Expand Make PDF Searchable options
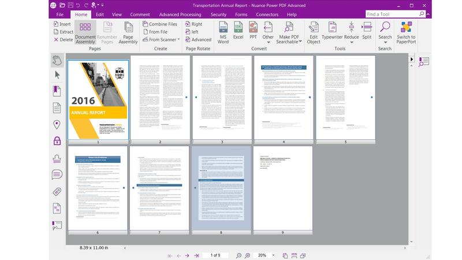Image resolution: width=462 pixels, height=260 pixels. (x=300, y=42)
